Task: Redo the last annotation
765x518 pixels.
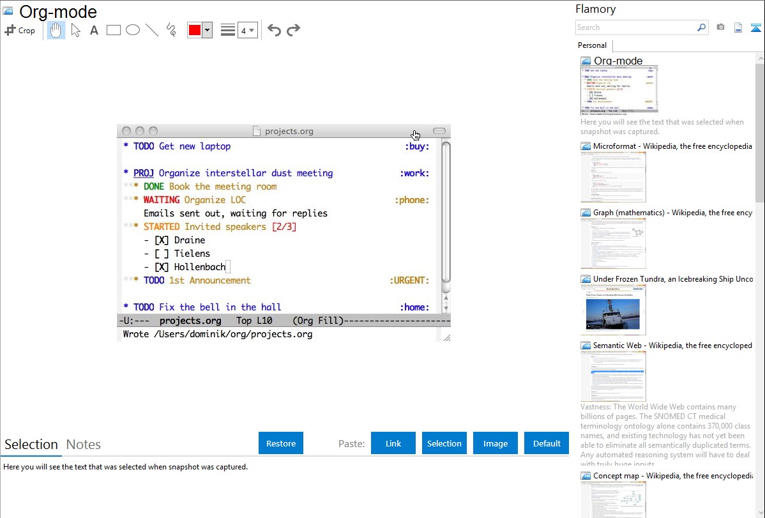Action: point(293,30)
